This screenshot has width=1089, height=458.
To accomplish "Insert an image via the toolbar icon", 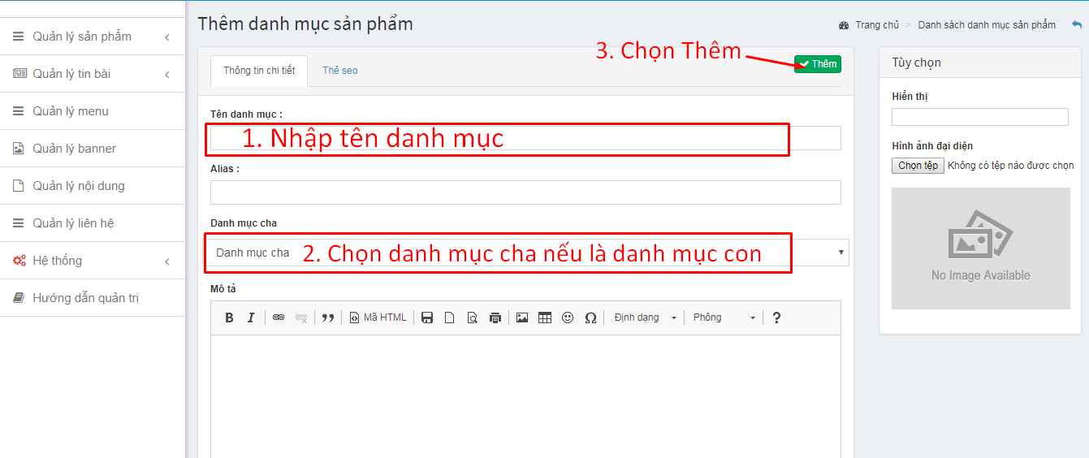I will tap(522, 318).
